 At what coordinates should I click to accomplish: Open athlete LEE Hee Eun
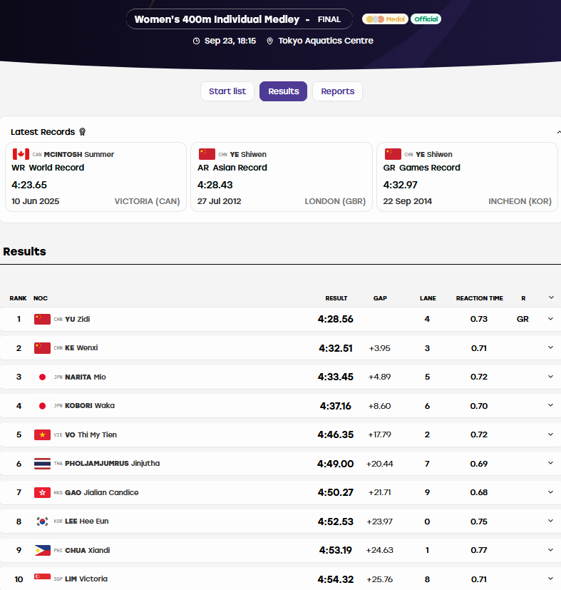pyautogui.click(x=87, y=521)
